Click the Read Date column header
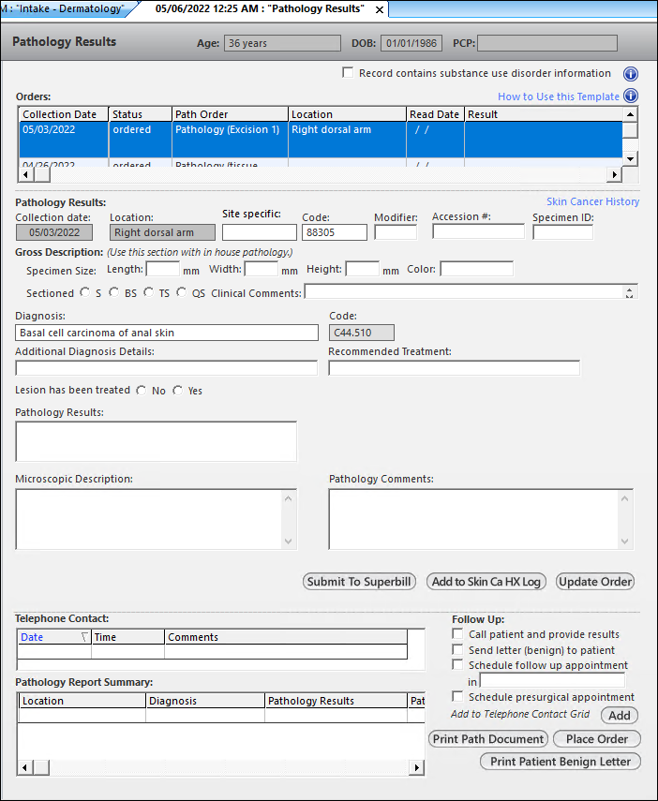The width and height of the screenshot is (658, 801). [435, 114]
